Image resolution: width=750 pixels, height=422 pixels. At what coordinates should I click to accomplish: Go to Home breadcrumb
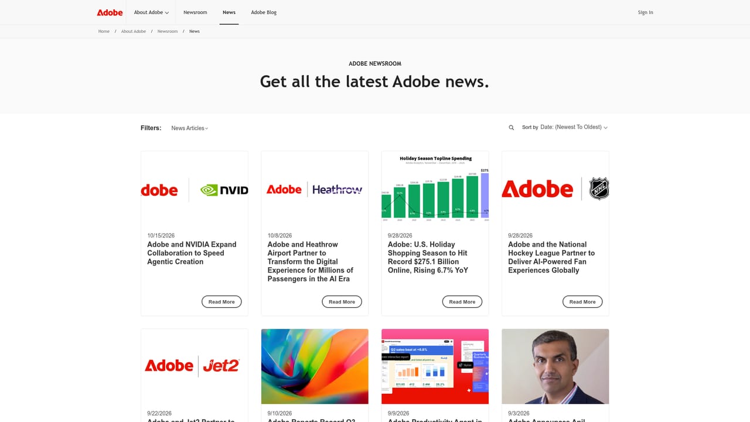click(x=104, y=31)
